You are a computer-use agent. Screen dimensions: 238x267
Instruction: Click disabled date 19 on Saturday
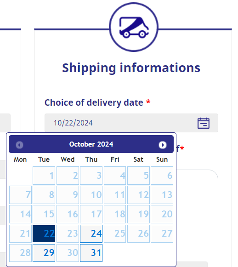(138, 214)
